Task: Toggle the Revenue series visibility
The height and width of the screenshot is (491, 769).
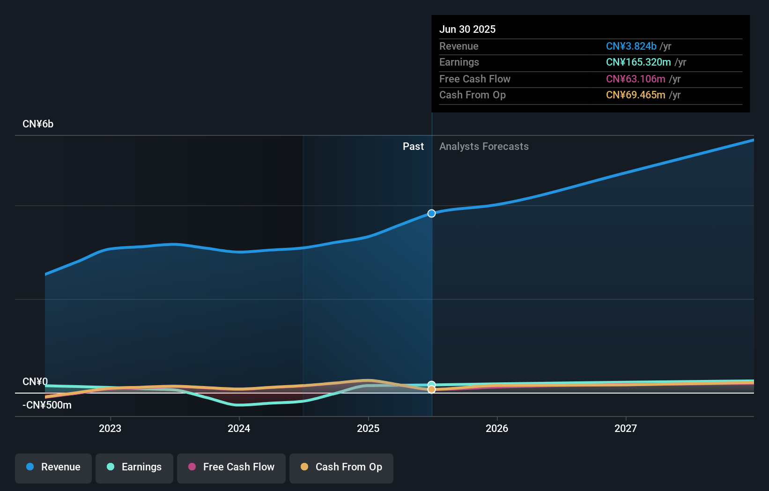Action: coord(53,467)
